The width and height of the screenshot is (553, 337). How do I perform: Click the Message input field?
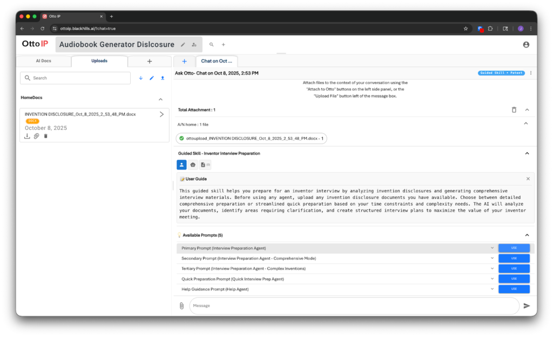351,306
